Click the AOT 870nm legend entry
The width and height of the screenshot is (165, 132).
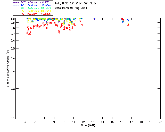(x=33, y=11)
